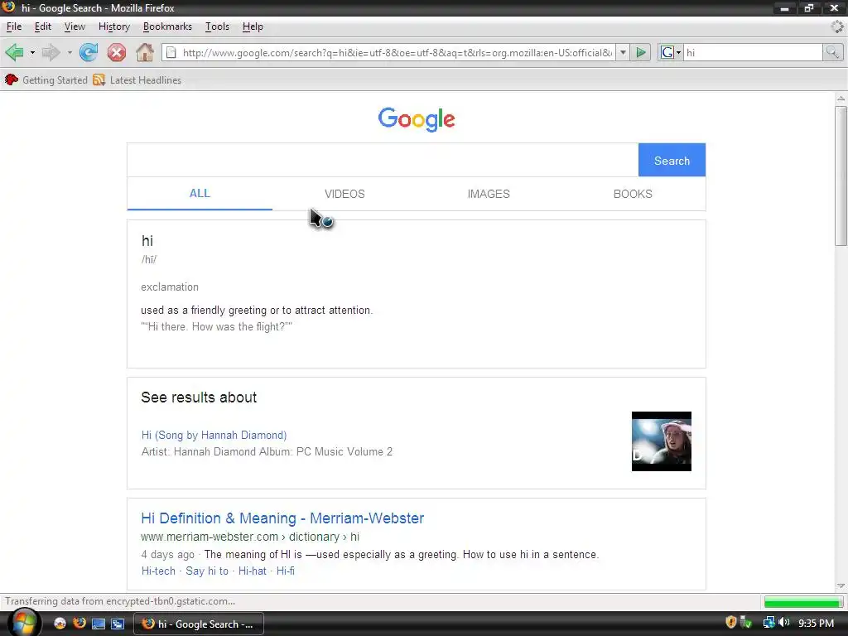This screenshot has height=636, width=848.
Task: Open back button history dropdown arrow
Action: pyautogui.click(x=32, y=52)
